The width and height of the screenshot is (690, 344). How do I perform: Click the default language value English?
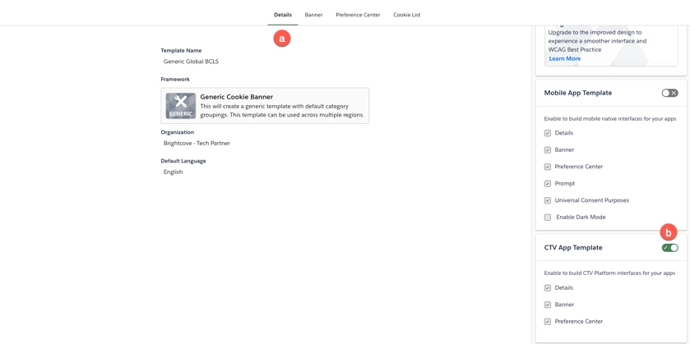click(x=173, y=172)
